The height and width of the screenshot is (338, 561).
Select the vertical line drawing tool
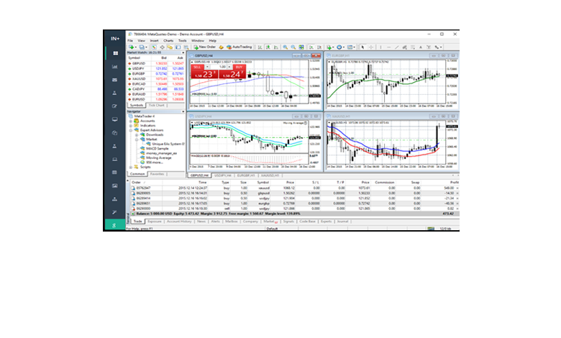(x=380, y=47)
